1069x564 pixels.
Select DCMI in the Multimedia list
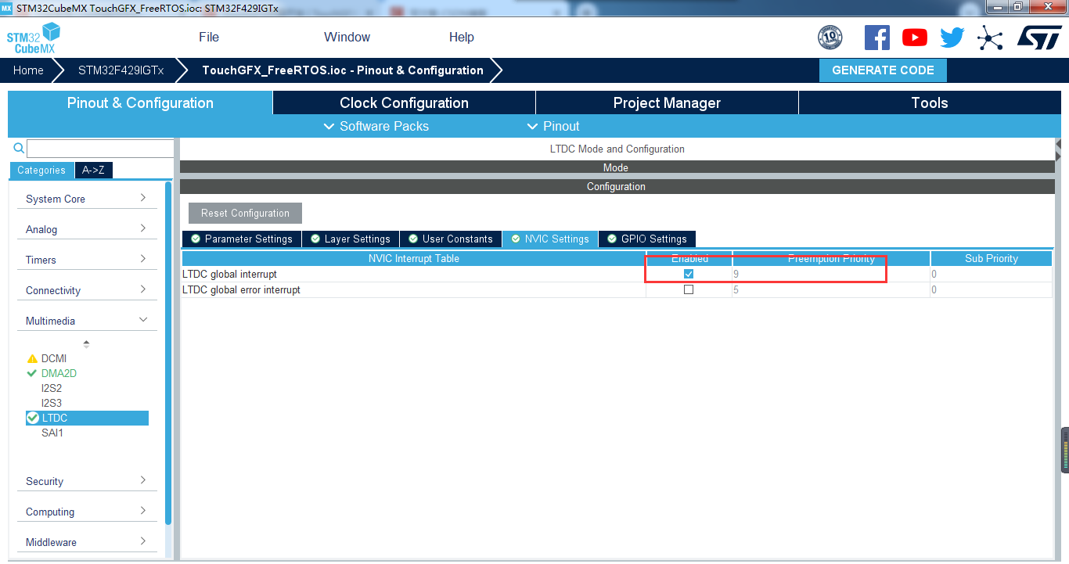54,358
